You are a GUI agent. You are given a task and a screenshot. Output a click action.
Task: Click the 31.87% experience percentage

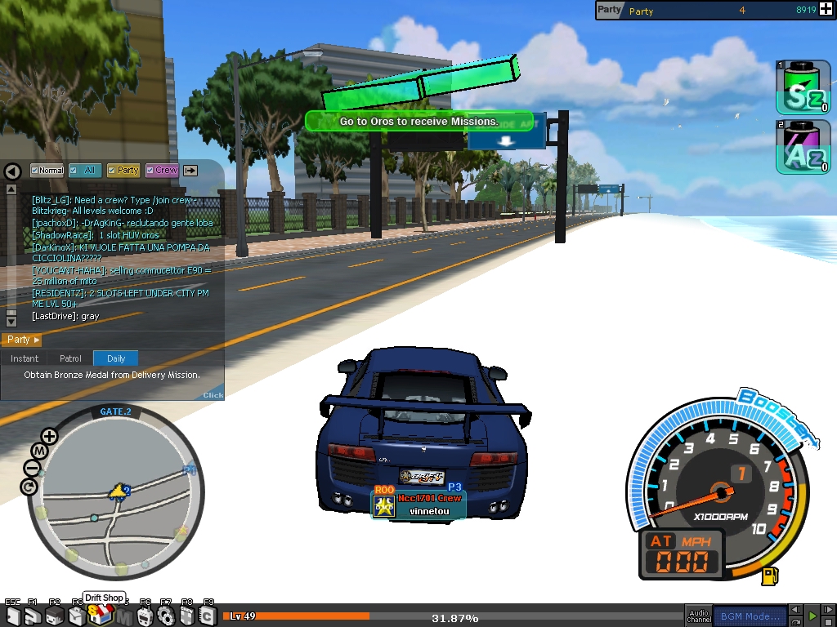tap(454, 619)
